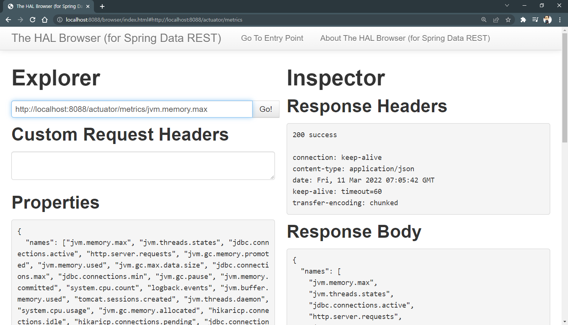Open the browser home page
The height and width of the screenshot is (325, 568).
click(x=45, y=20)
